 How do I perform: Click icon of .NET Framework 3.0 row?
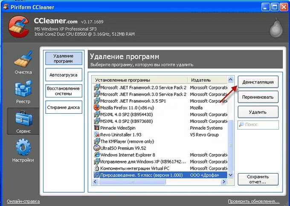96,94
